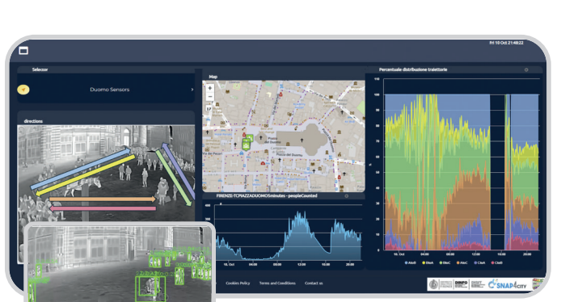The height and width of the screenshot is (302, 582).
Task: Toggle the CtoA series in the legend
Action: 479,262
